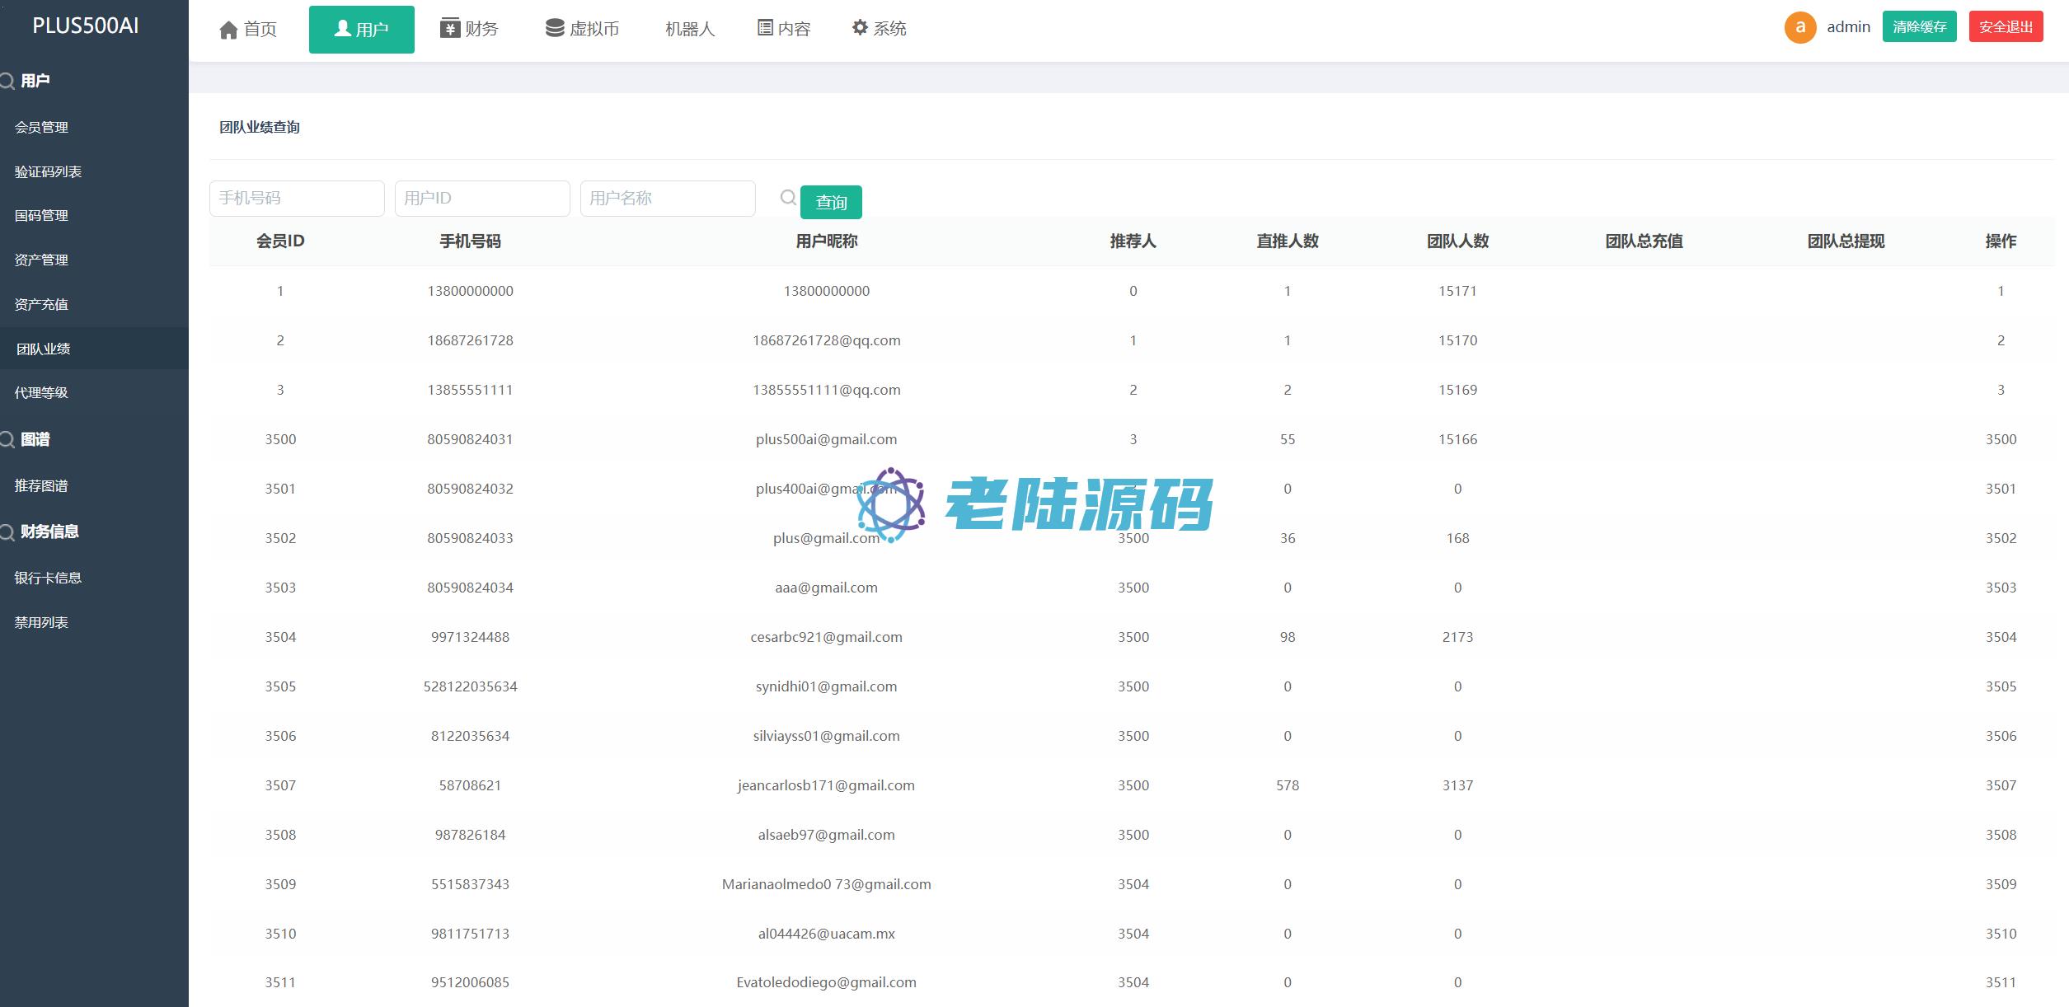Click the red 安全退出 button
2069x1007 pixels.
2006,27
